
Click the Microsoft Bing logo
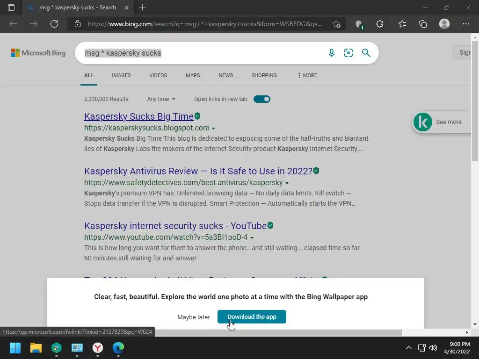coord(38,53)
